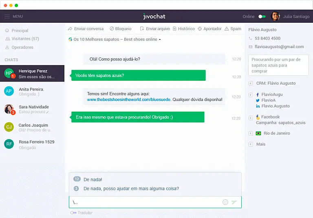The width and height of the screenshot is (313, 218).
Task: Enable the Tradutor translator toggle
Action: (x=73, y=213)
